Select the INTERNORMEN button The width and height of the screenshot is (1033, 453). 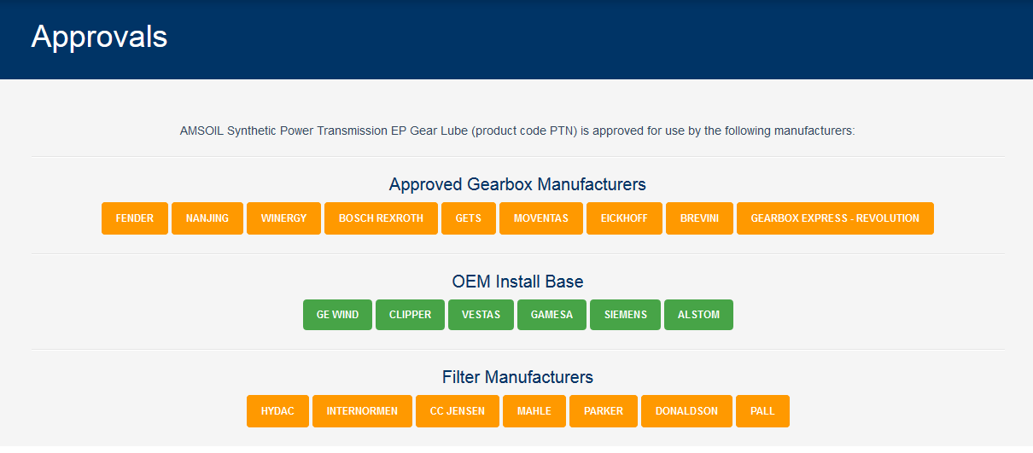362,410
